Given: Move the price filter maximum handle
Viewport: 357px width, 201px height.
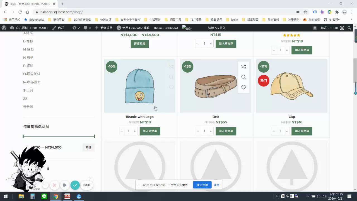Looking at the screenshot, I should 95,136.
